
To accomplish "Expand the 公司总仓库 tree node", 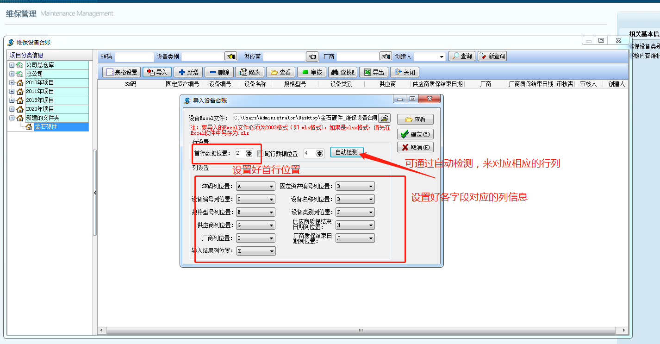I will [12, 65].
